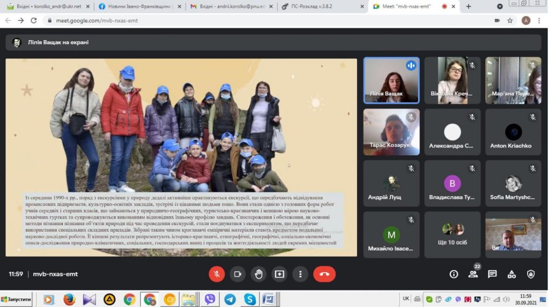Screen dimensions: 549x307
Task: Switch to the ПС-Розклад v.3.8.2 tab
Action: pos(321,6)
